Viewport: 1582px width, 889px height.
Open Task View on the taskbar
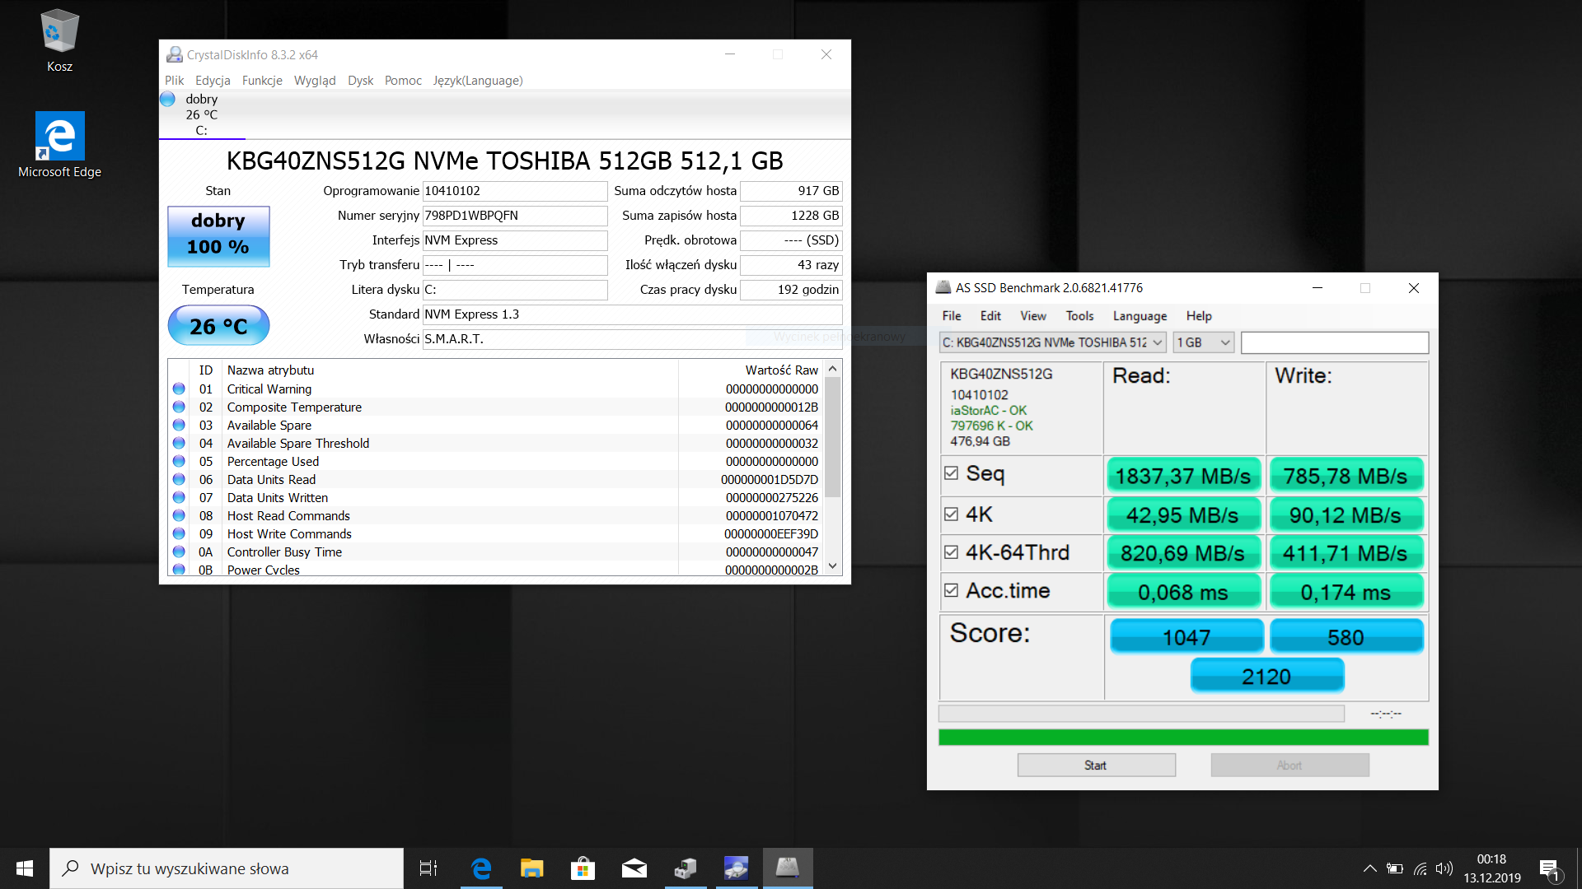(428, 868)
